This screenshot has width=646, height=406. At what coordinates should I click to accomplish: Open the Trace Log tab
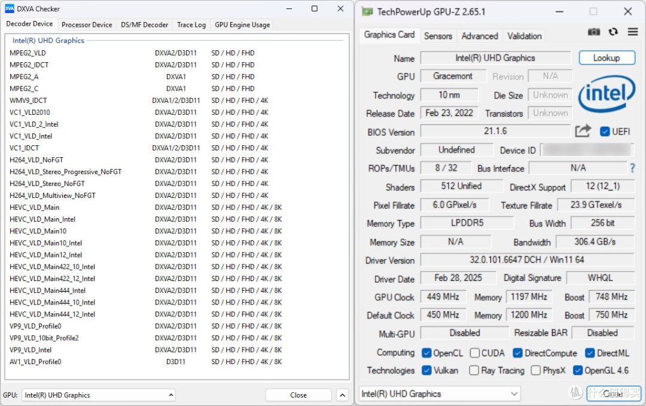(x=191, y=25)
